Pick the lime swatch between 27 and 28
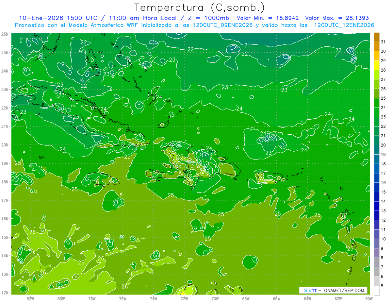The height and width of the screenshot is (303, 392). pyautogui.click(x=377, y=75)
